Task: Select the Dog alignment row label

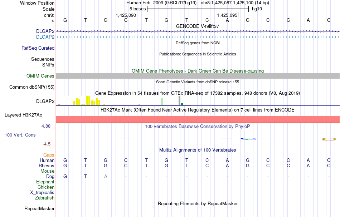Action: coord(50,177)
